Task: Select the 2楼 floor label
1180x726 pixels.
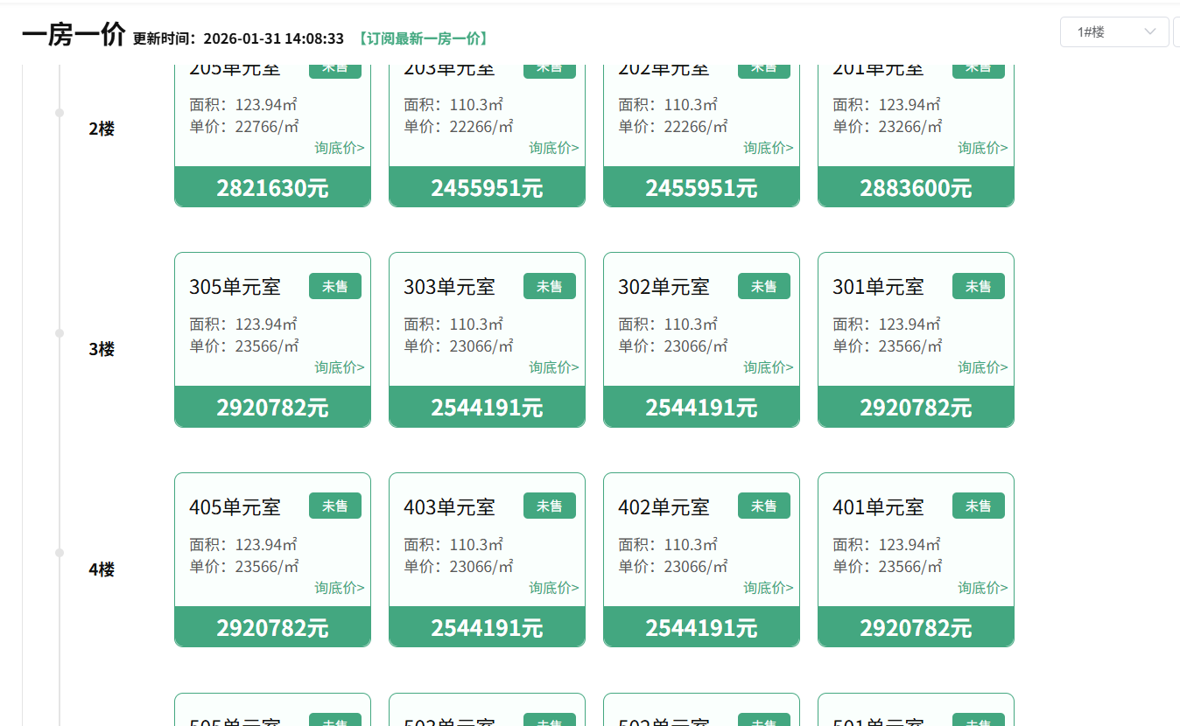Action: 102,129
